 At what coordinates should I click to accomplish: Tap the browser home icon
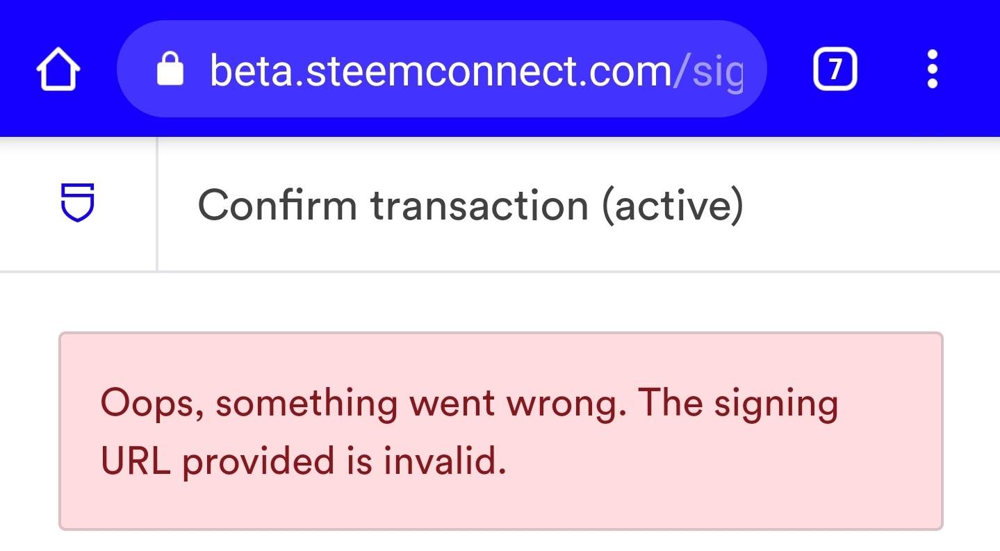pyautogui.click(x=58, y=70)
